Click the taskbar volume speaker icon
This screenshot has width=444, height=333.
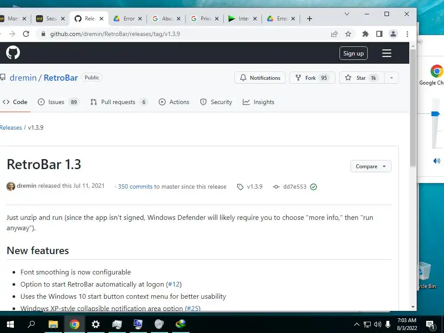pyautogui.click(x=378, y=324)
